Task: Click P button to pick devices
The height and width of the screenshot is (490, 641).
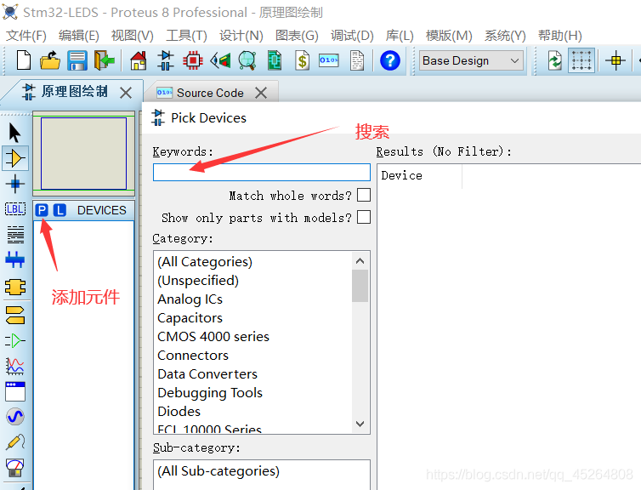Action: pyautogui.click(x=42, y=210)
